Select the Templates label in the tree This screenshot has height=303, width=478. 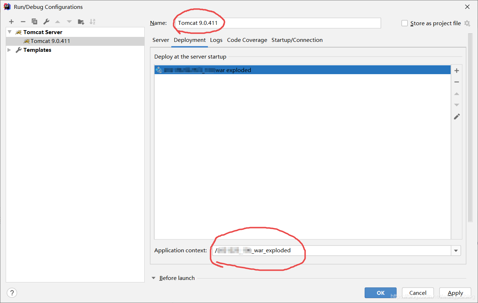tap(37, 50)
